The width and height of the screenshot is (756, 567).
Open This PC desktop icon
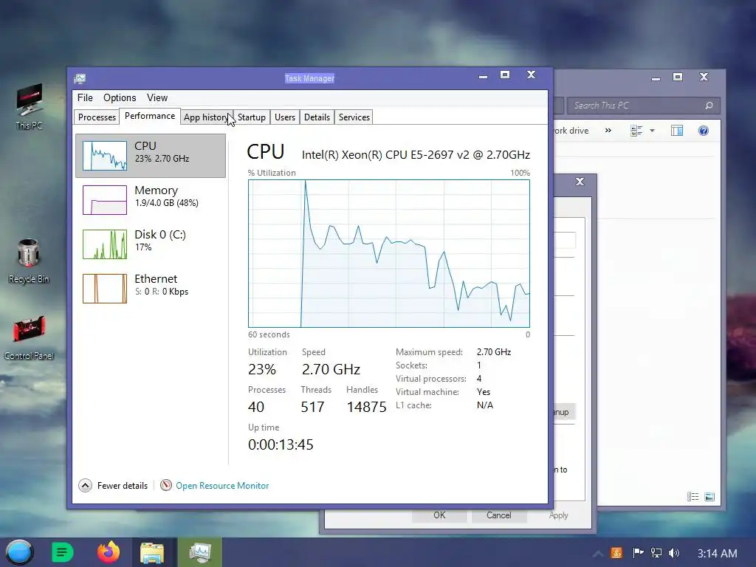pyautogui.click(x=29, y=106)
